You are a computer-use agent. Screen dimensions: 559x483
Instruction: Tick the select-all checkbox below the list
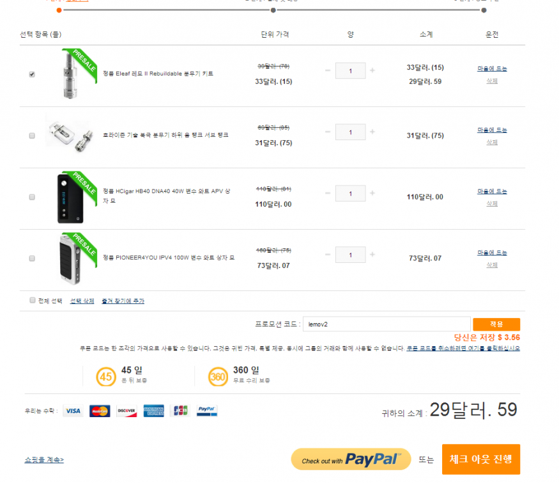[32, 300]
